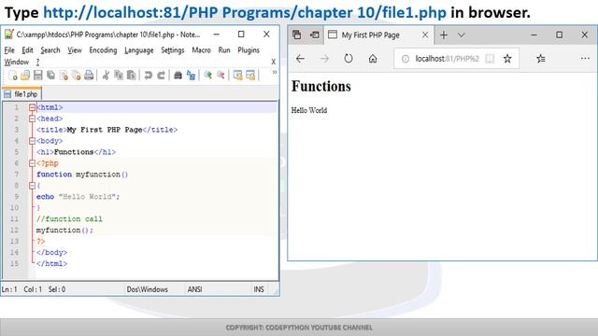Zoom out using the Notepad++ toolbar icon
This screenshot has height=336, width=598.
(x=221, y=76)
